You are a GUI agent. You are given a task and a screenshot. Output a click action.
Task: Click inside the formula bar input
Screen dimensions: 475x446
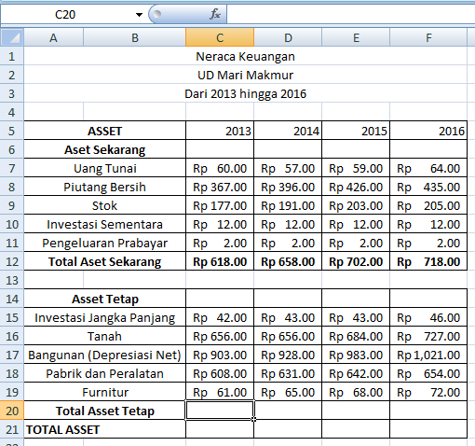pyautogui.click(x=351, y=15)
